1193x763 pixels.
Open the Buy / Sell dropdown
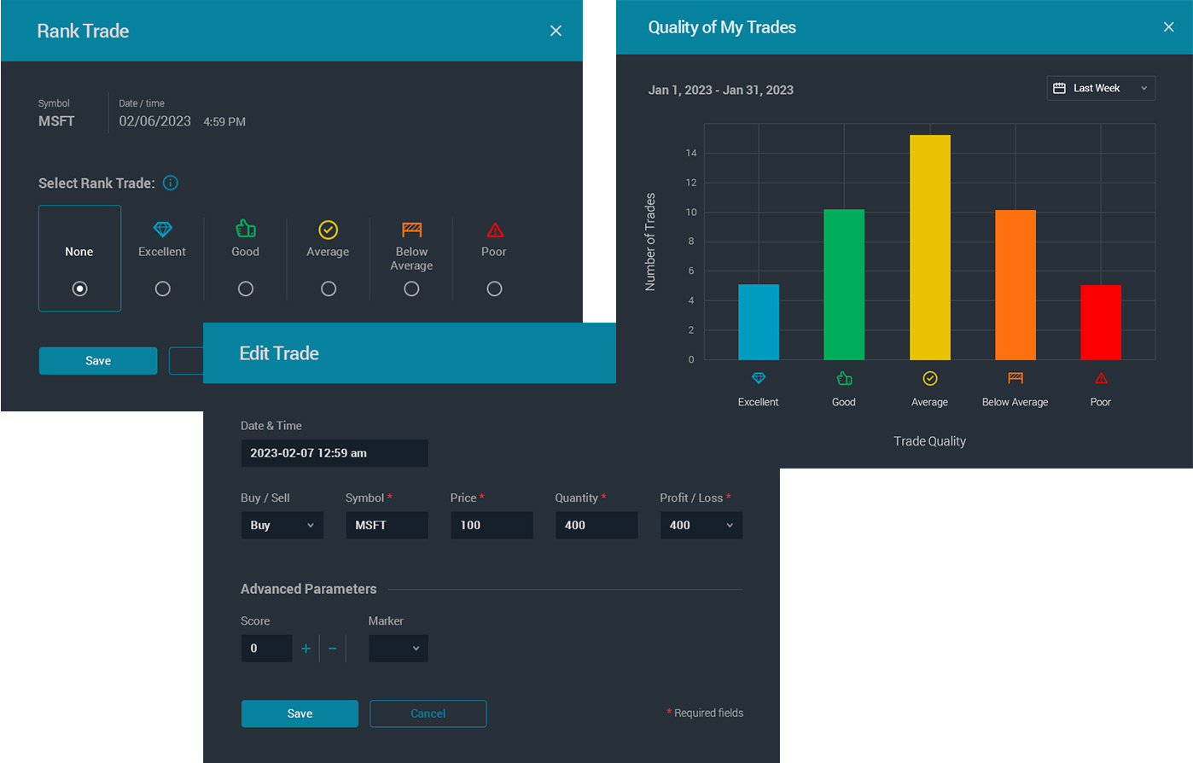coord(282,525)
